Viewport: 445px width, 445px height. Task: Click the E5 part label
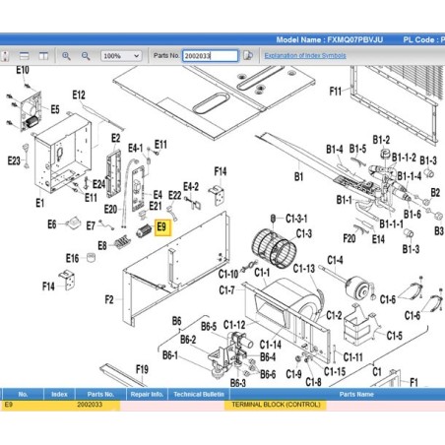[55, 109]
